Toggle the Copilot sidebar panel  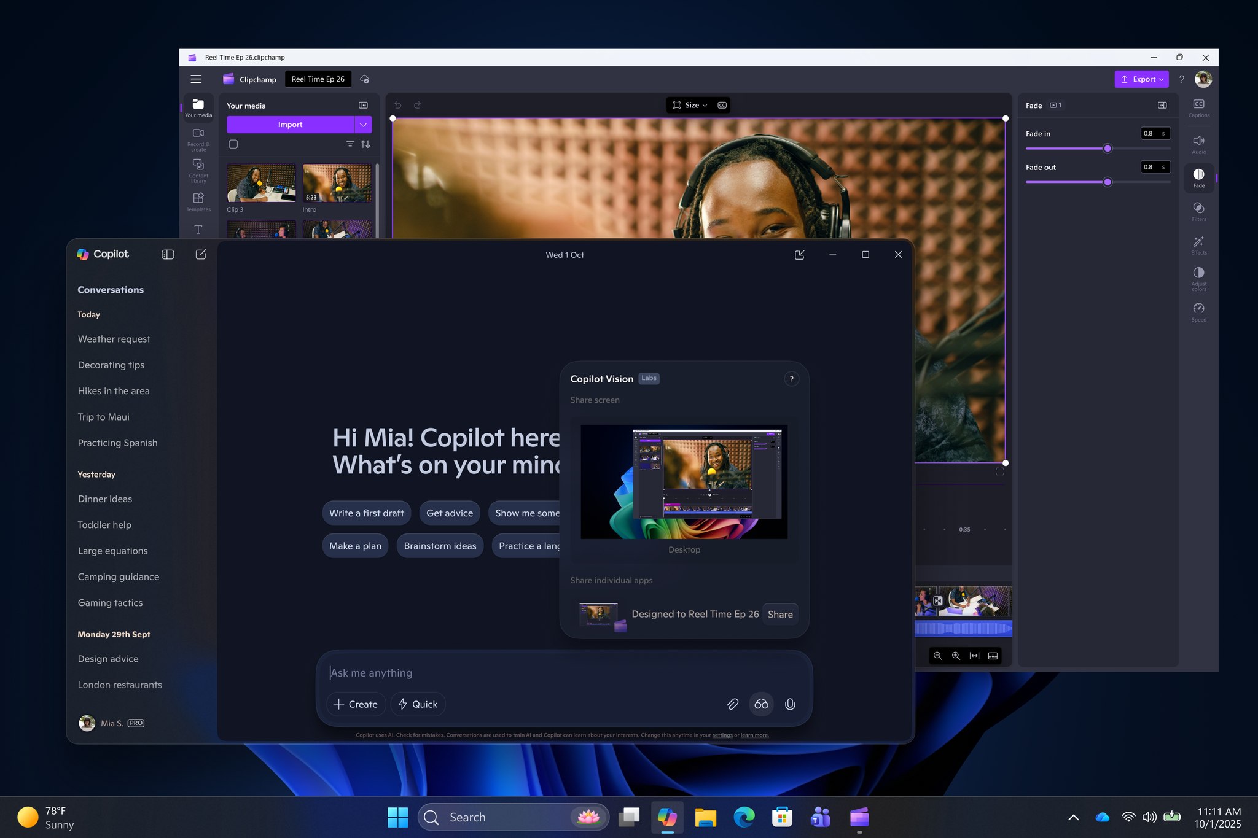click(x=168, y=254)
